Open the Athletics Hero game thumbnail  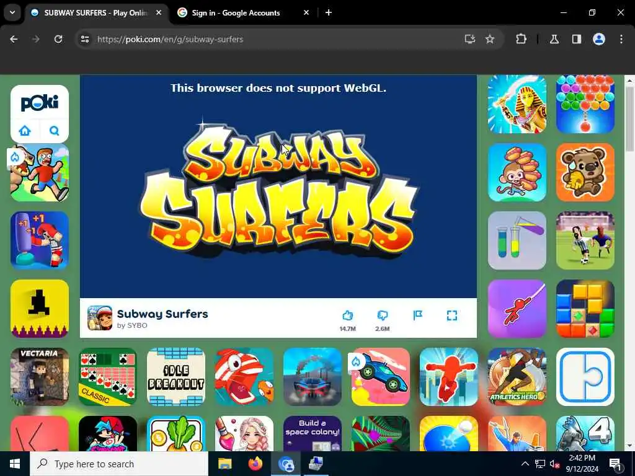point(517,377)
